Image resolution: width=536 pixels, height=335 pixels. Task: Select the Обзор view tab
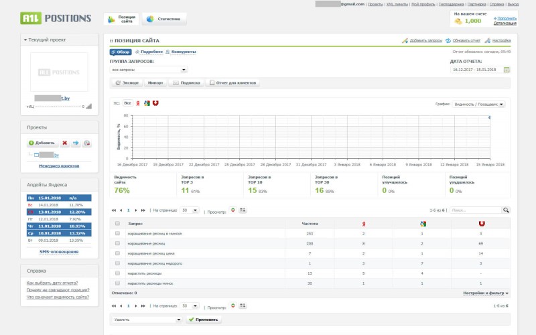[121, 52]
